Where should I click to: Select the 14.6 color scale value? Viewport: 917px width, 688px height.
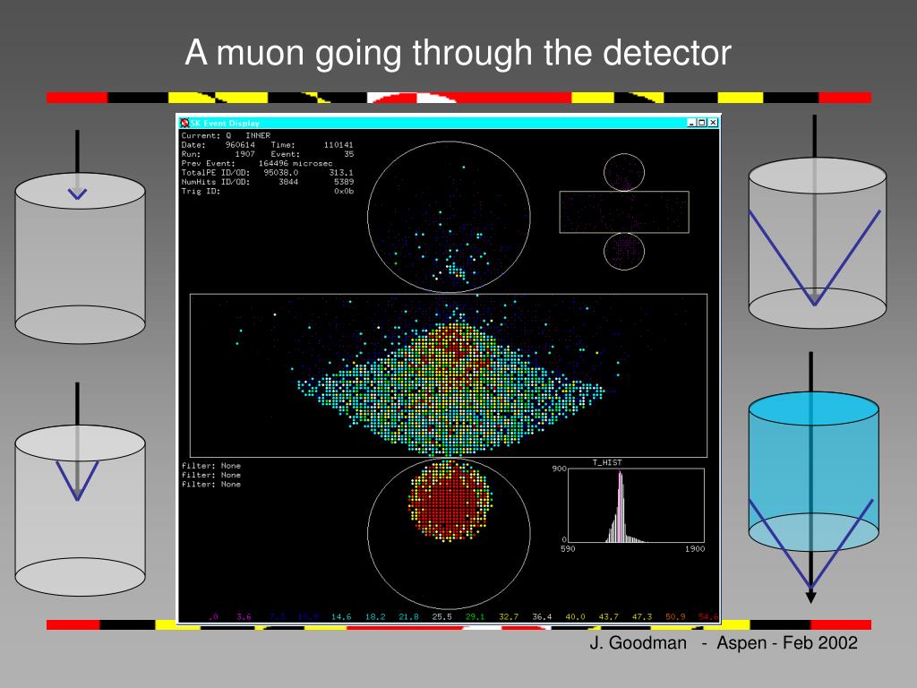pyautogui.click(x=341, y=616)
